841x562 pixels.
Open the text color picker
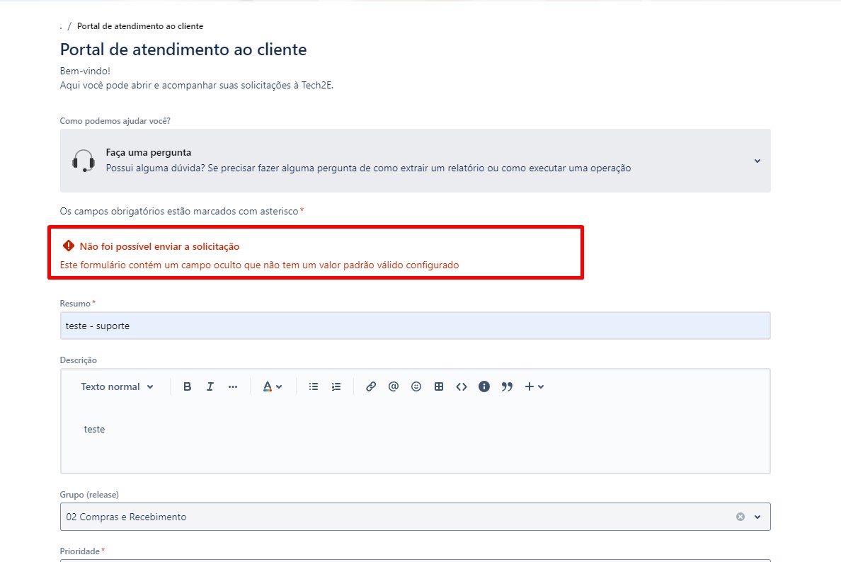tap(273, 386)
